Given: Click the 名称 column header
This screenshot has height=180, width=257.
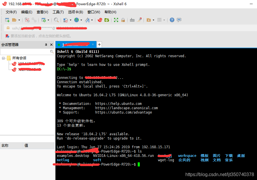Looking at the screenshot, I should [x=12, y=145].
